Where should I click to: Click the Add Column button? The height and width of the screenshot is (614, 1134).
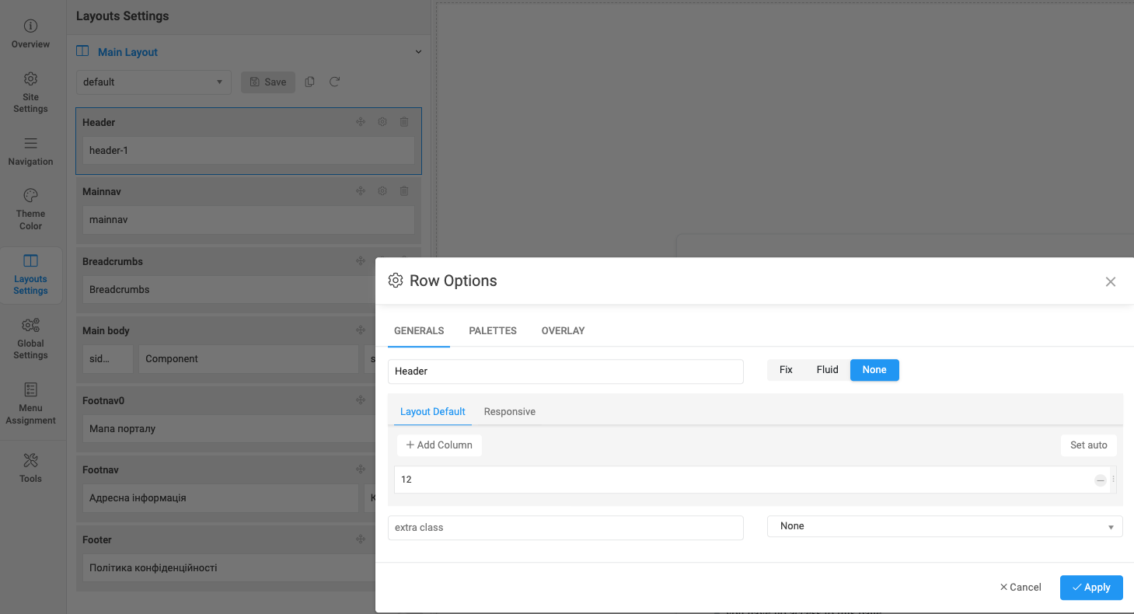pos(439,445)
